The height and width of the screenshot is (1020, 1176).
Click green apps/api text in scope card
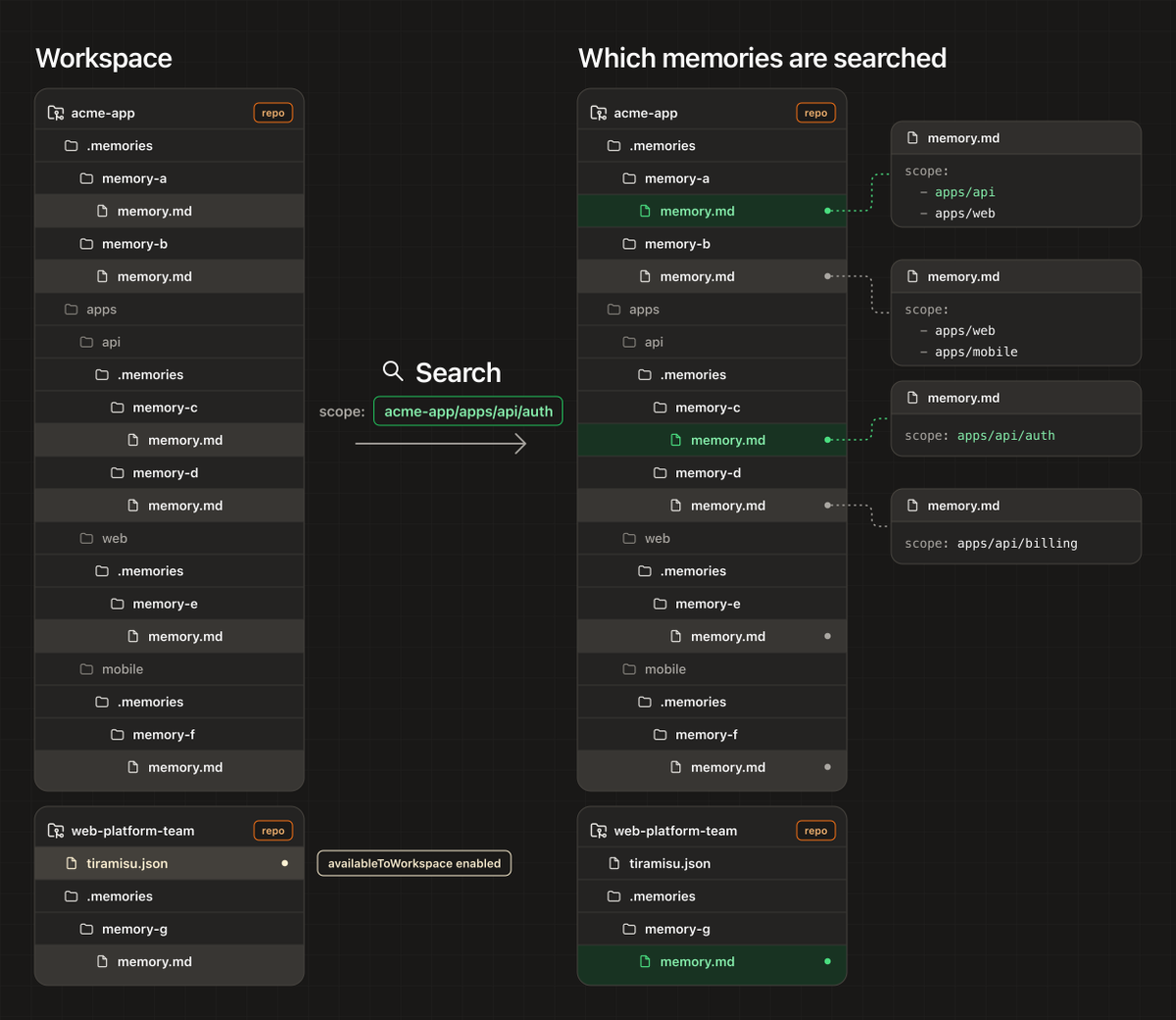click(x=965, y=192)
